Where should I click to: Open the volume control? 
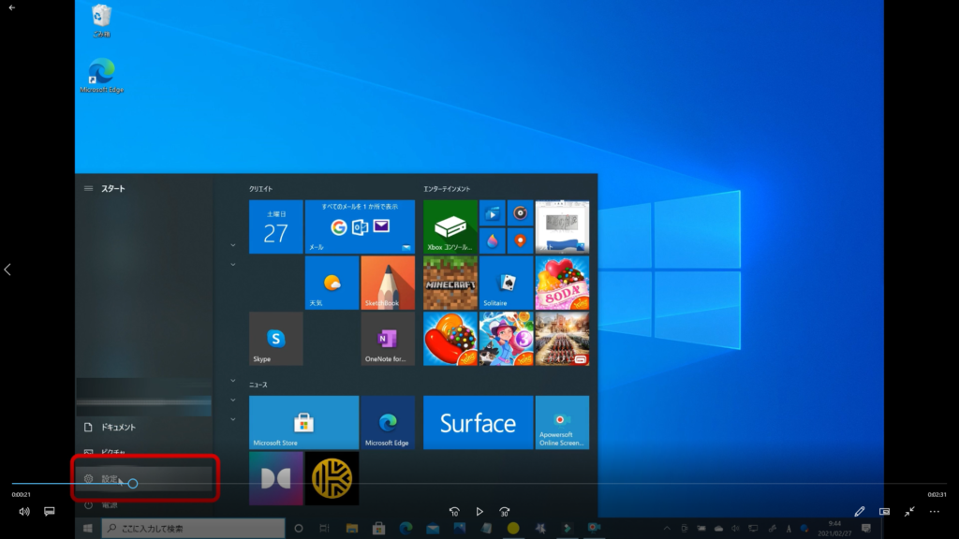tap(24, 512)
